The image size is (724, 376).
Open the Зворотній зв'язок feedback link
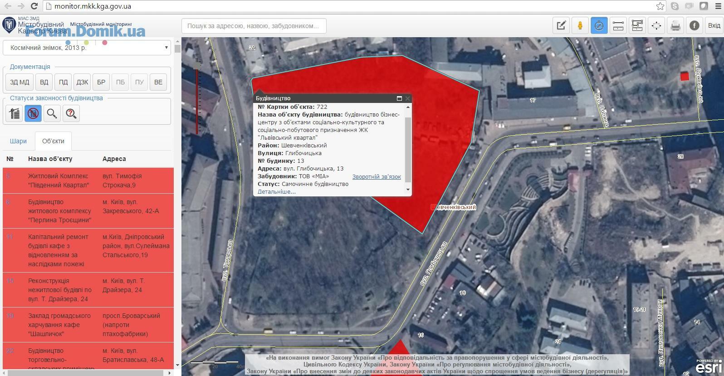click(x=377, y=176)
